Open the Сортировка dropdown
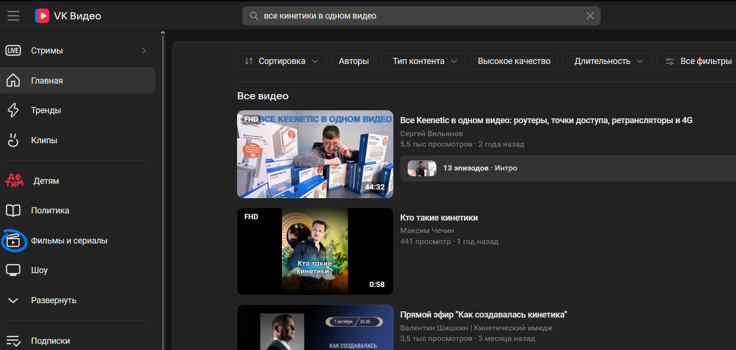 click(282, 61)
